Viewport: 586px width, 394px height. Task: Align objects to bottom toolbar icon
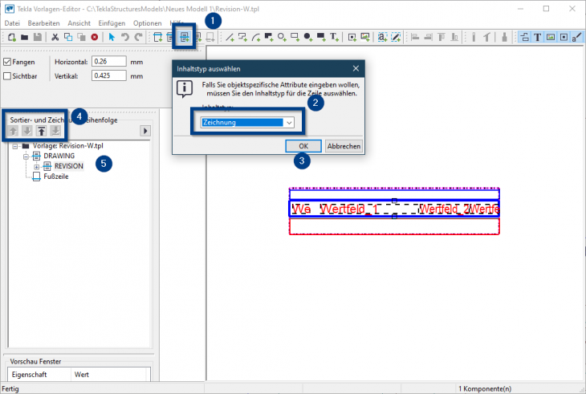(454, 37)
